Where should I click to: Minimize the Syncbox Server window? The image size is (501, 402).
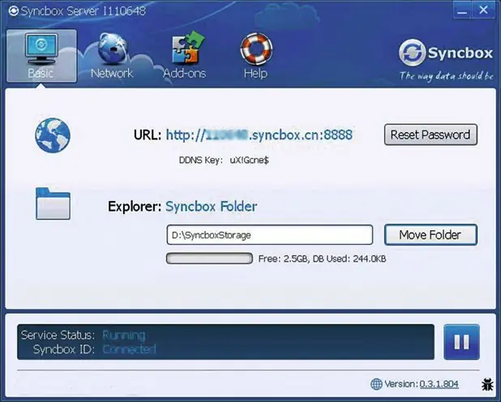[462, 11]
